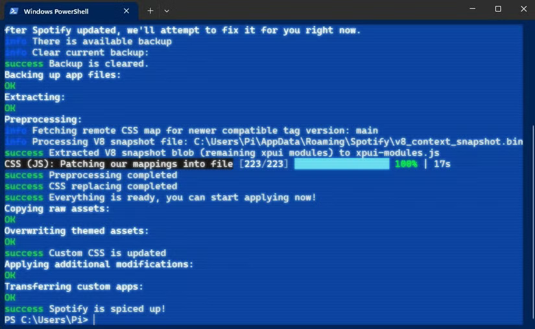Click the "Transferring custom apps:" line
This screenshot has height=329, width=535.
[73, 286]
